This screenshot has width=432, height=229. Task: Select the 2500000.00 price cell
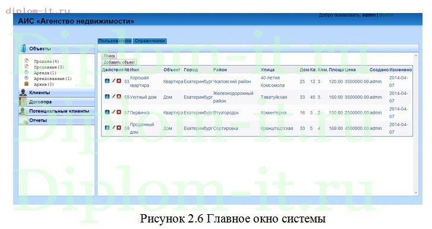pyautogui.click(x=357, y=113)
